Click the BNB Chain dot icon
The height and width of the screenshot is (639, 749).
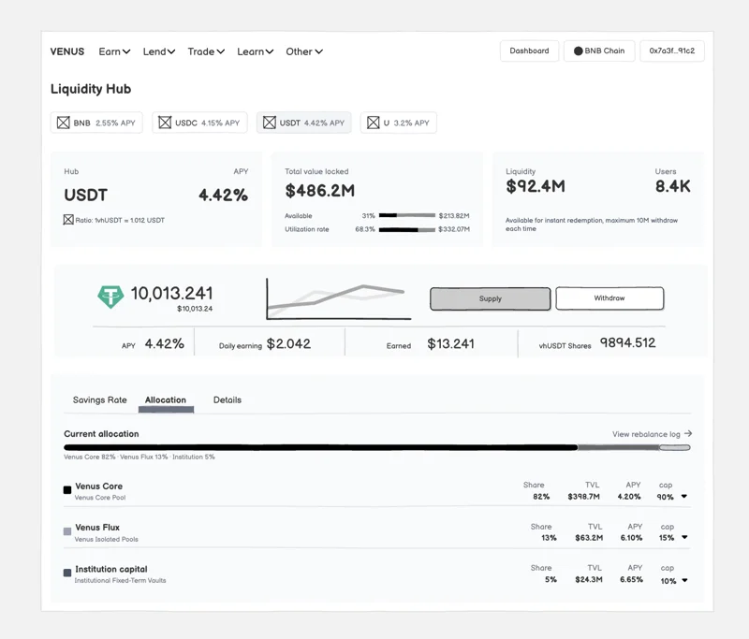[x=578, y=51]
